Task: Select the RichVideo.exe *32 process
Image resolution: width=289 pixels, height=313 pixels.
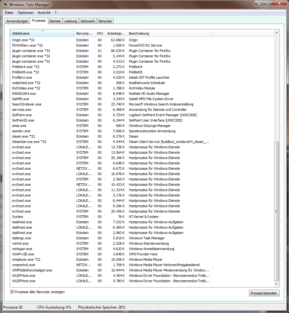Action: [x=111, y=88]
